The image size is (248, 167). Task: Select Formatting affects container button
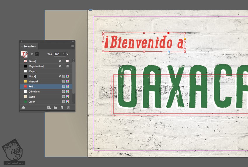click(32, 54)
